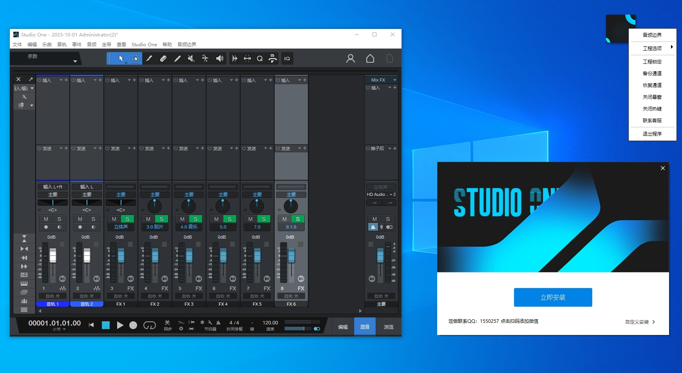Open 自动: 关 automation dropdown on 音轨 1
682x373 pixels.
[x=52, y=296]
